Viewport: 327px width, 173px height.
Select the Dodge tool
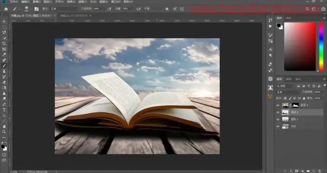(4, 99)
